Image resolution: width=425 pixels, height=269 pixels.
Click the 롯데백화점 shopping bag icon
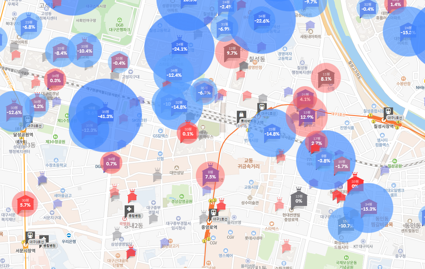click(241, 116)
